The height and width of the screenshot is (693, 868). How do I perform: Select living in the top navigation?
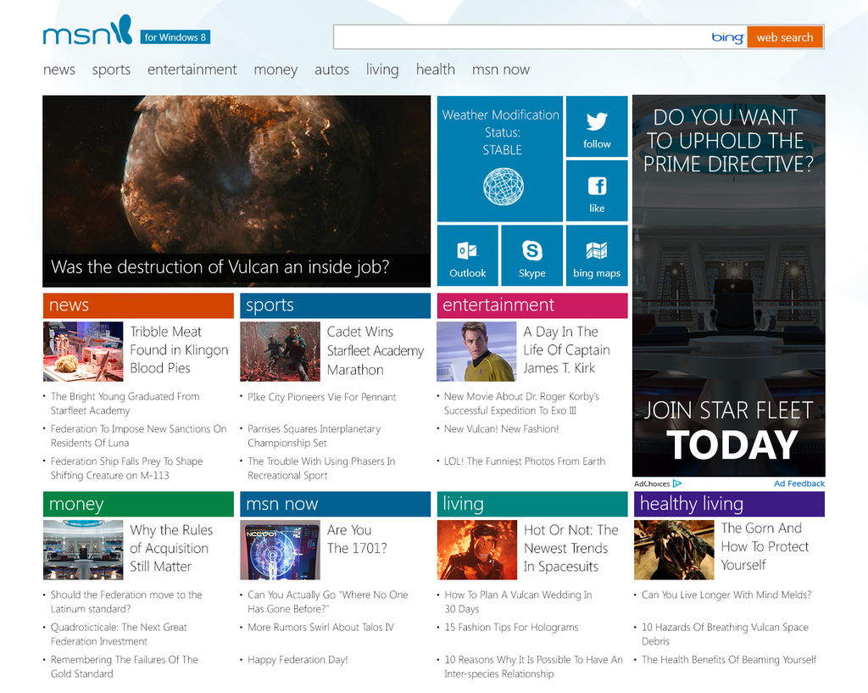pyautogui.click(x=382, y=70)
